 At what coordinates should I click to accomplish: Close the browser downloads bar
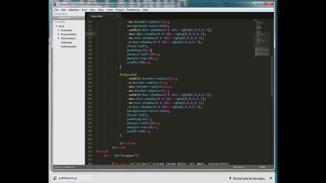pos(270,178)
